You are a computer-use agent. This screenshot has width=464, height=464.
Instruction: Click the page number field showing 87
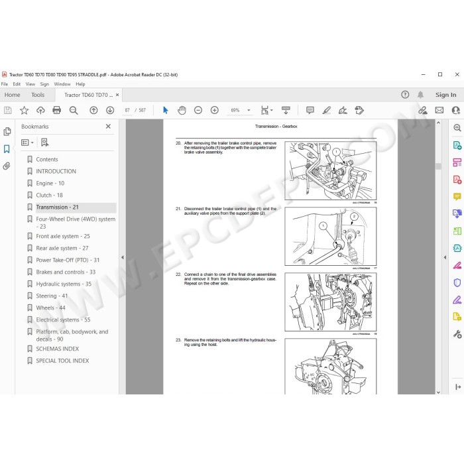(x=127, y=111)
